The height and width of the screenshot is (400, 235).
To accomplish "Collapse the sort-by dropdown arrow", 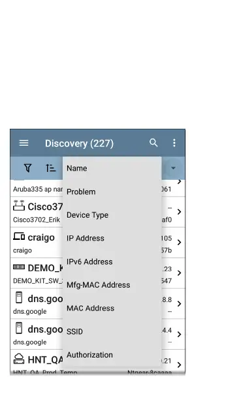I will (174, 168).
